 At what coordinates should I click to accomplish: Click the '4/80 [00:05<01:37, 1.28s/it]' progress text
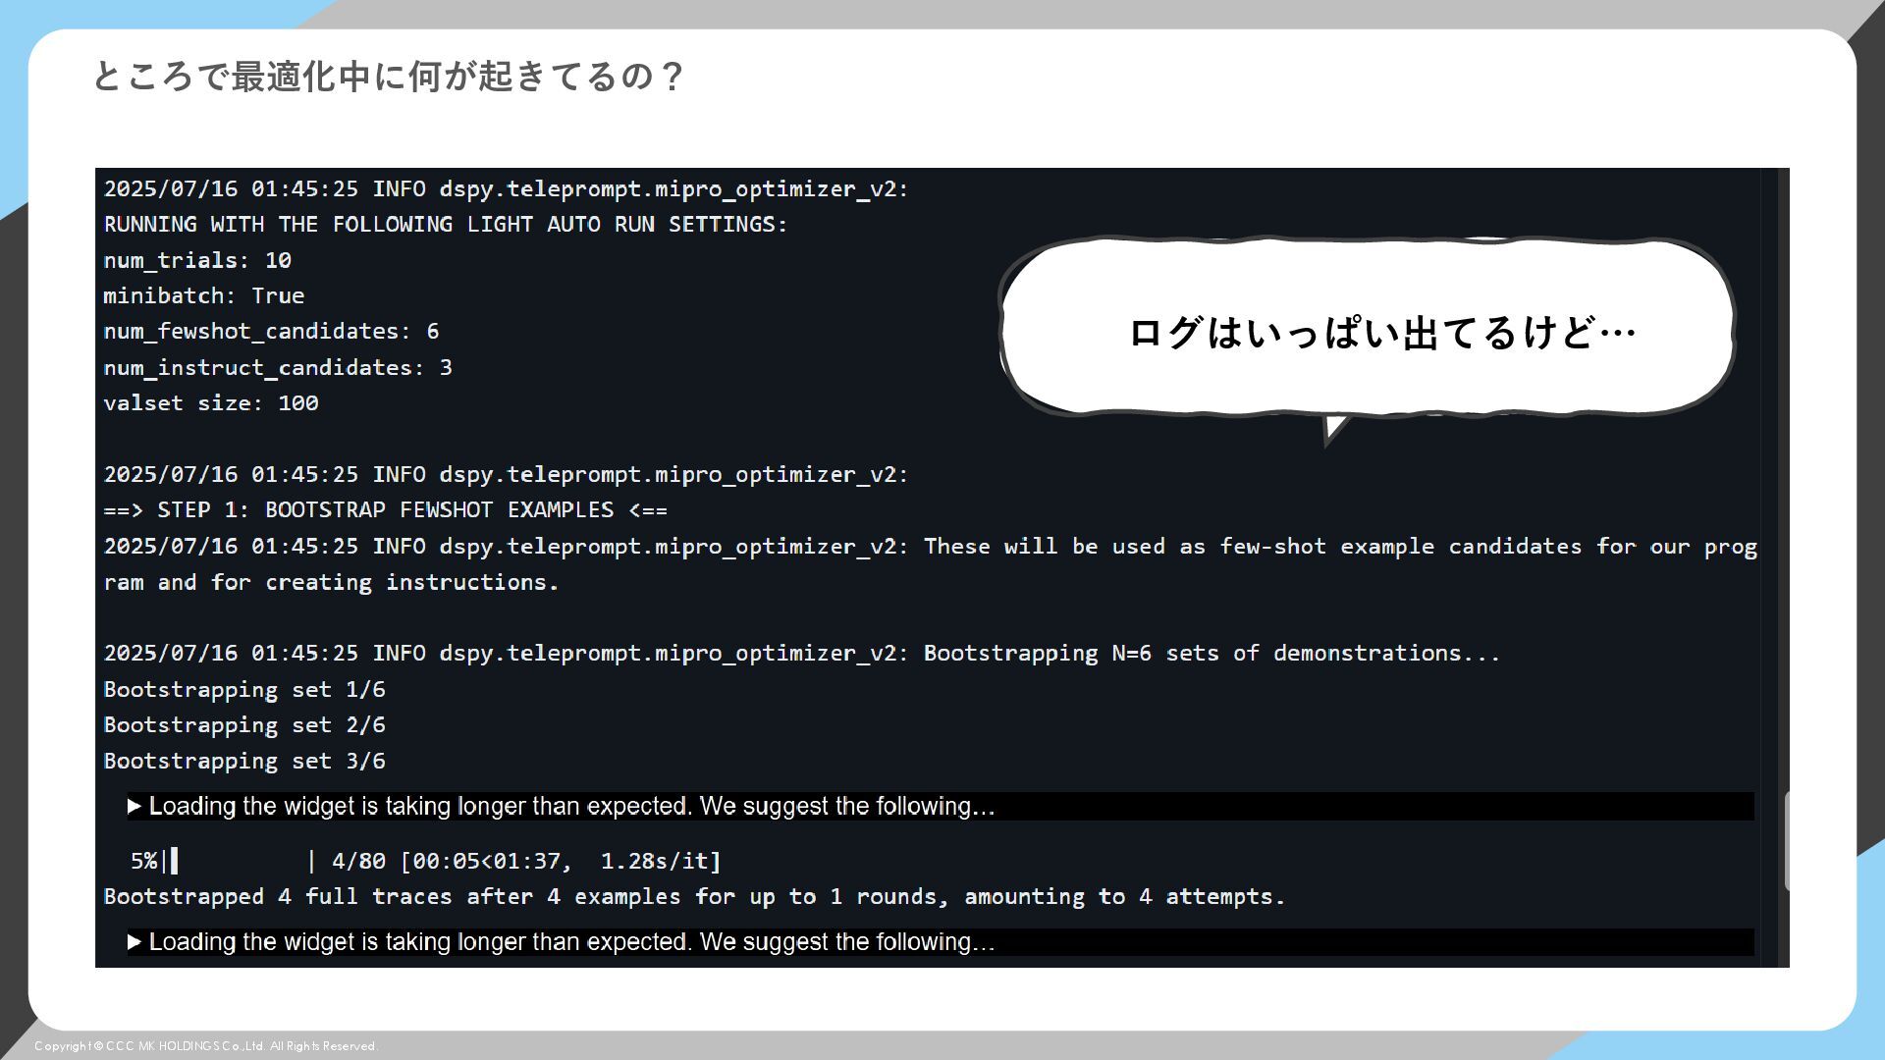point(525,862)
